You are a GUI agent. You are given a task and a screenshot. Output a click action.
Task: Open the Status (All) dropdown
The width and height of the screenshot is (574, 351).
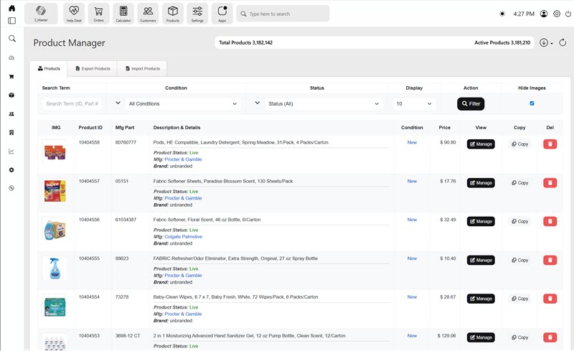(x=324, y=104)
